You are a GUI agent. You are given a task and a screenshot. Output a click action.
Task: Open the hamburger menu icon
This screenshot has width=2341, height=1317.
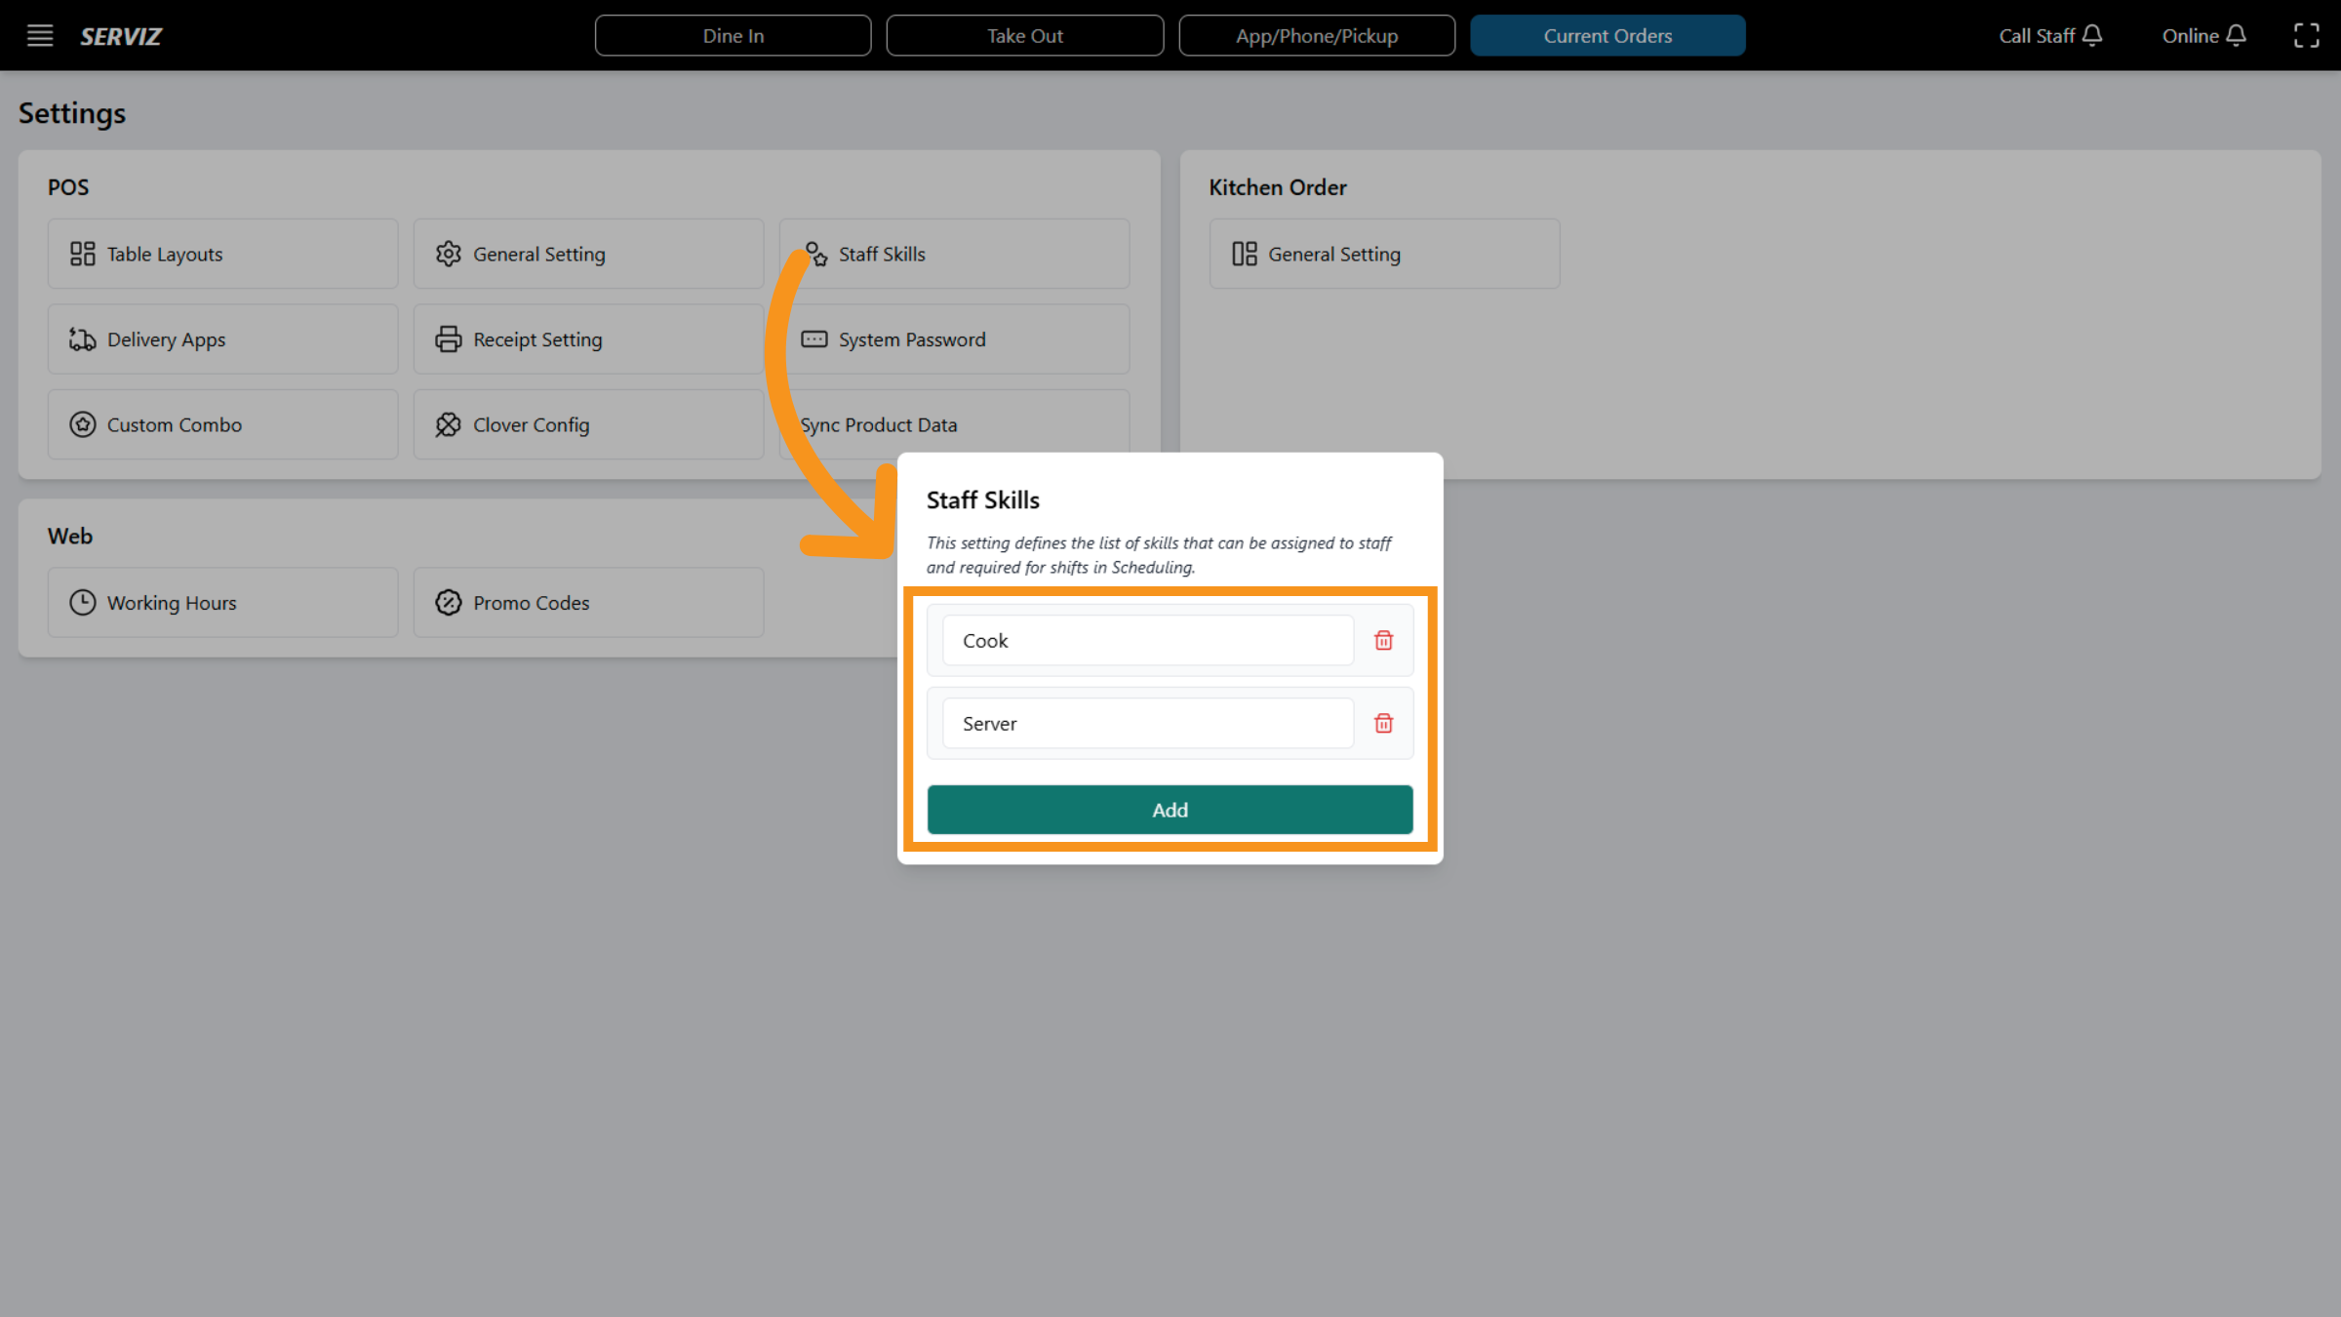40,36
